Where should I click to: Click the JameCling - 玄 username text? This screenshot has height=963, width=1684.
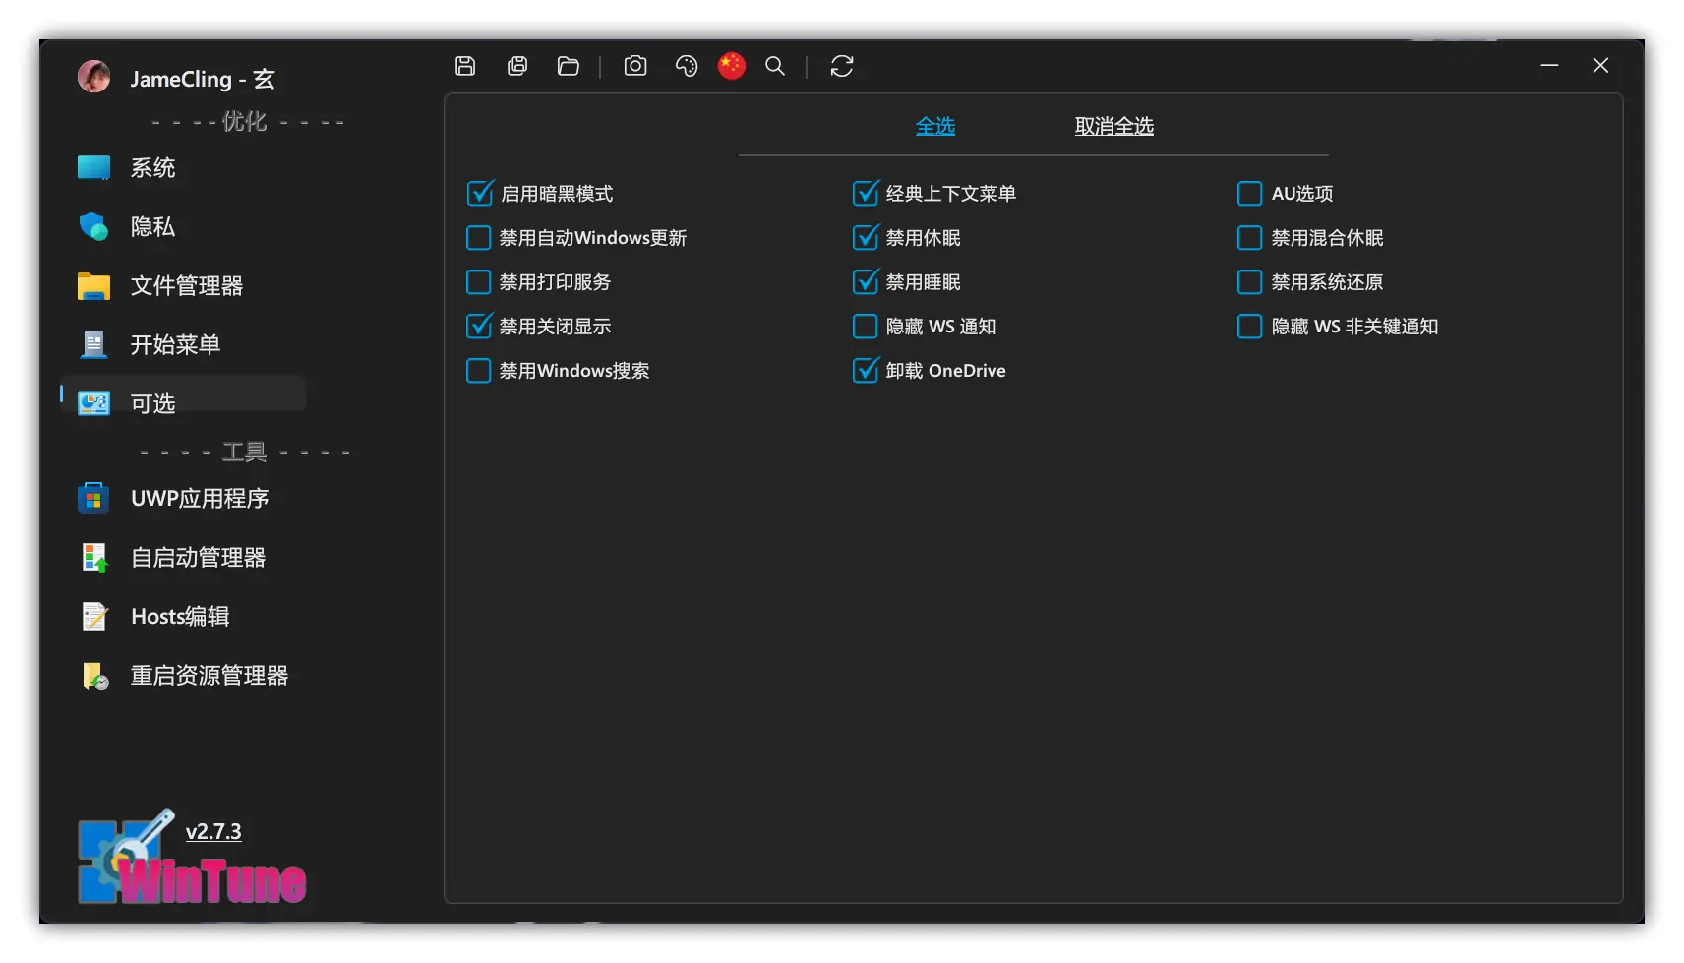coord(203,79)
